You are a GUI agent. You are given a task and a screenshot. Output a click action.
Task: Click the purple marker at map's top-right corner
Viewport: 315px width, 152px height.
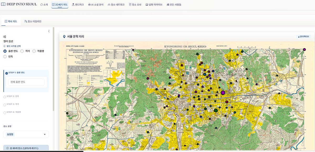(304, 50)
